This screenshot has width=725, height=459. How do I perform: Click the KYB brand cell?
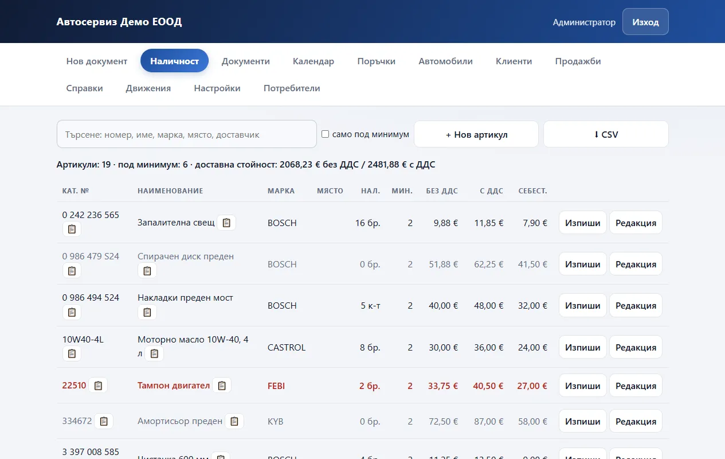tap(276, 421)
